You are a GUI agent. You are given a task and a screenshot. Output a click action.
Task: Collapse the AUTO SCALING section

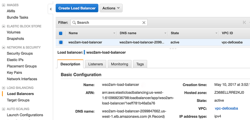pos(3,109)
